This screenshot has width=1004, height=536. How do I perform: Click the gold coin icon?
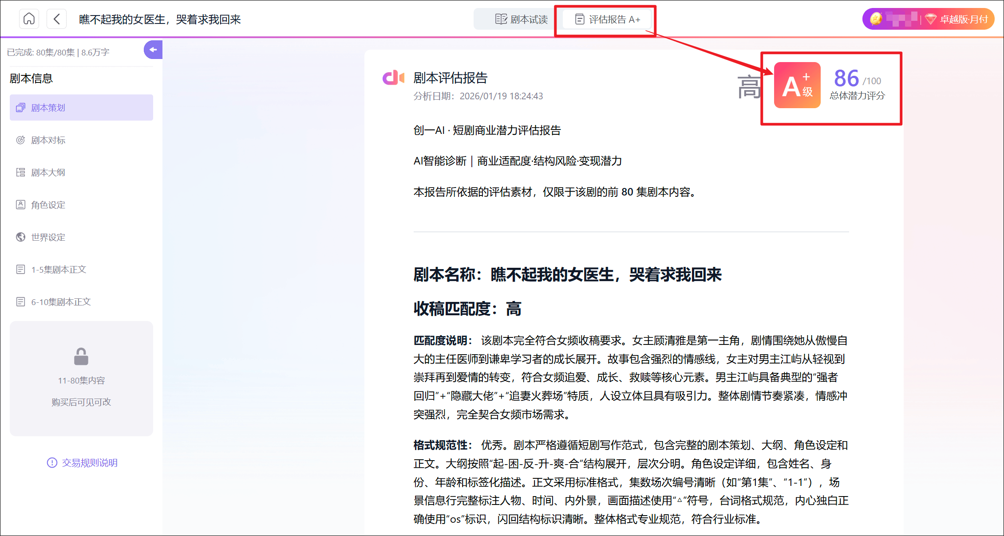[x=875, y=19]
